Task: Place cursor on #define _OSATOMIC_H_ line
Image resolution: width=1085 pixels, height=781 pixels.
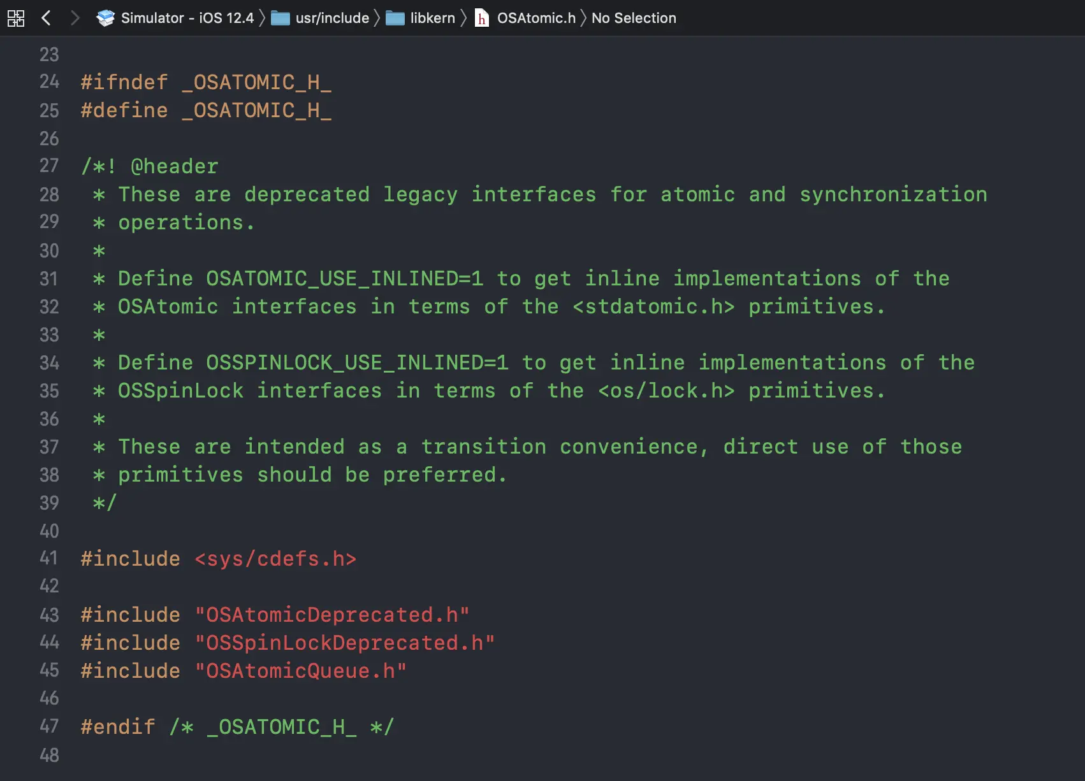Action: (206, 110)
